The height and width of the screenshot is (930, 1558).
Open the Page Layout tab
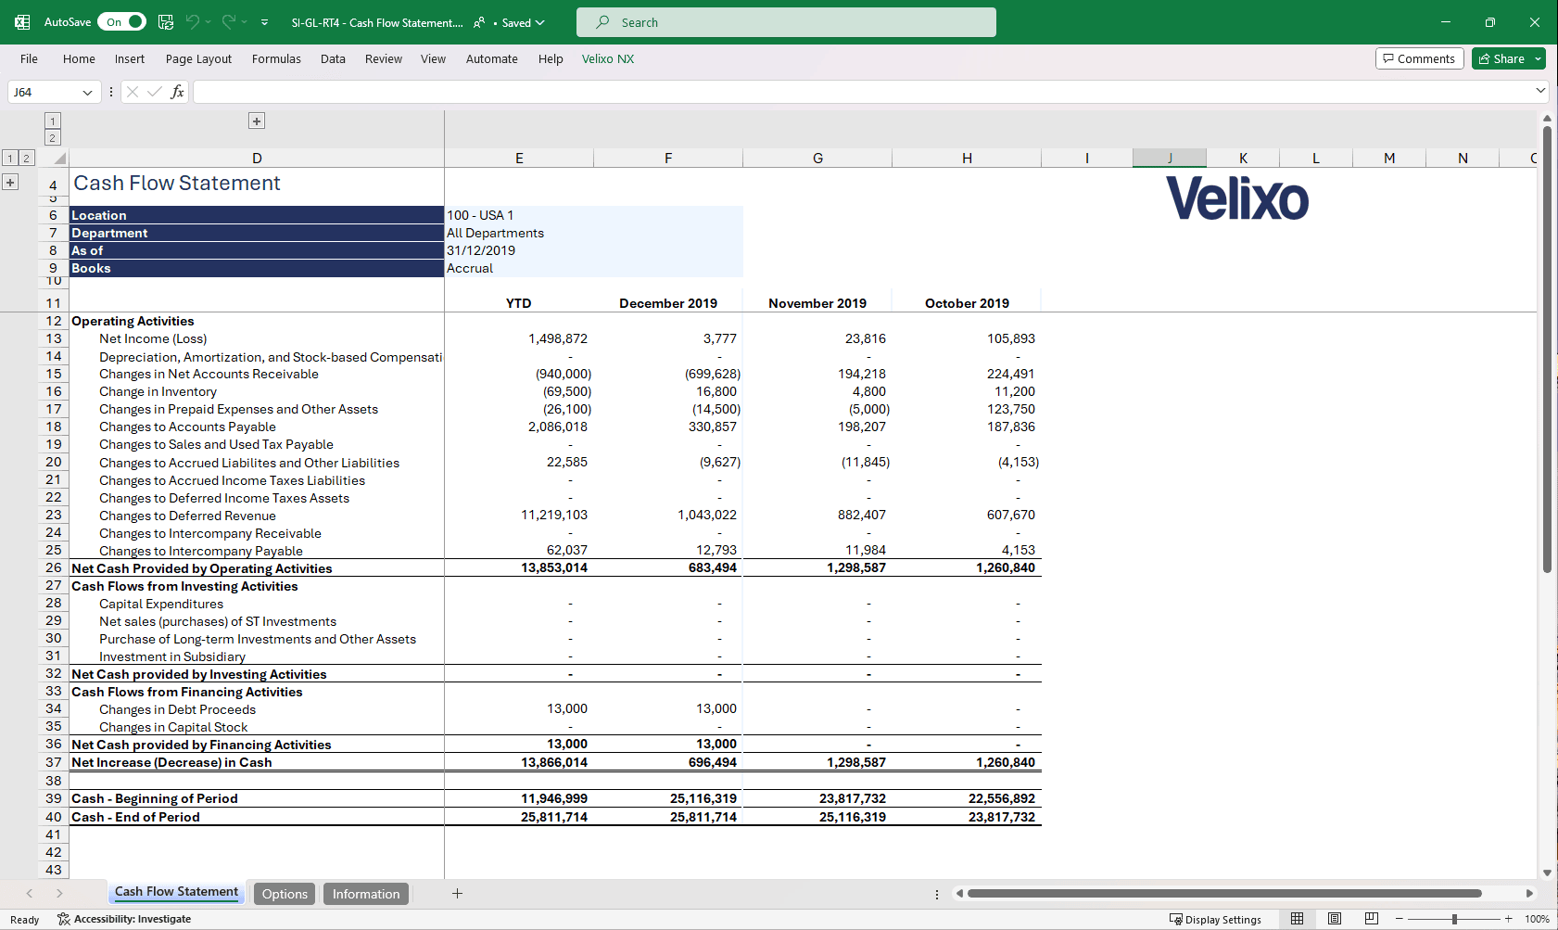(x=198, y=58)
